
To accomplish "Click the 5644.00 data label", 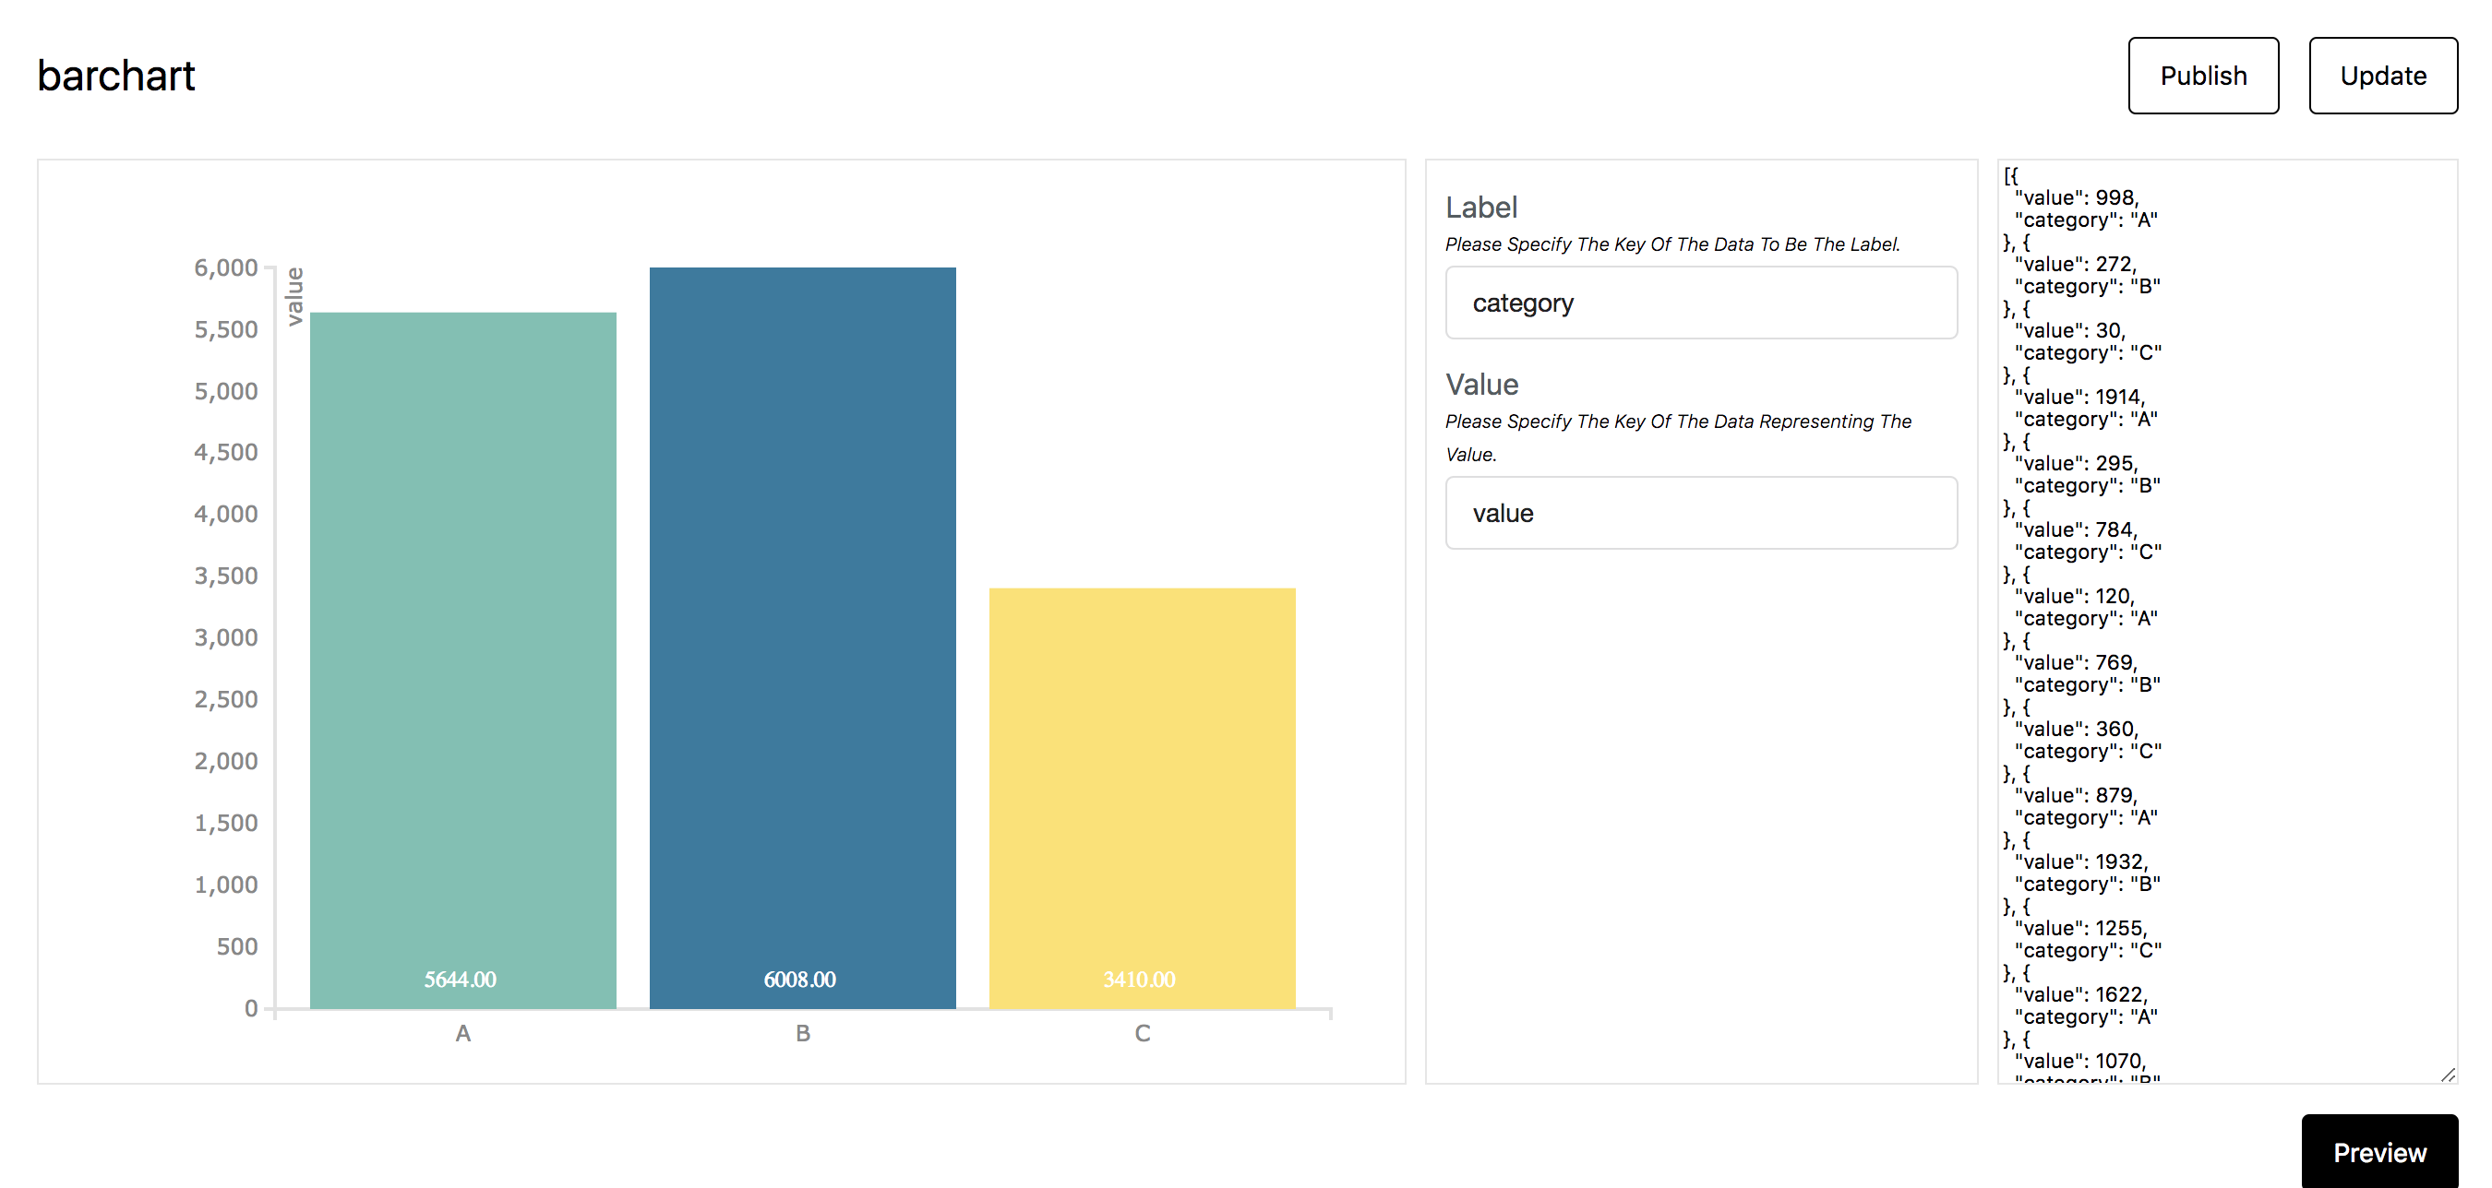I will [x=461, y=980].
